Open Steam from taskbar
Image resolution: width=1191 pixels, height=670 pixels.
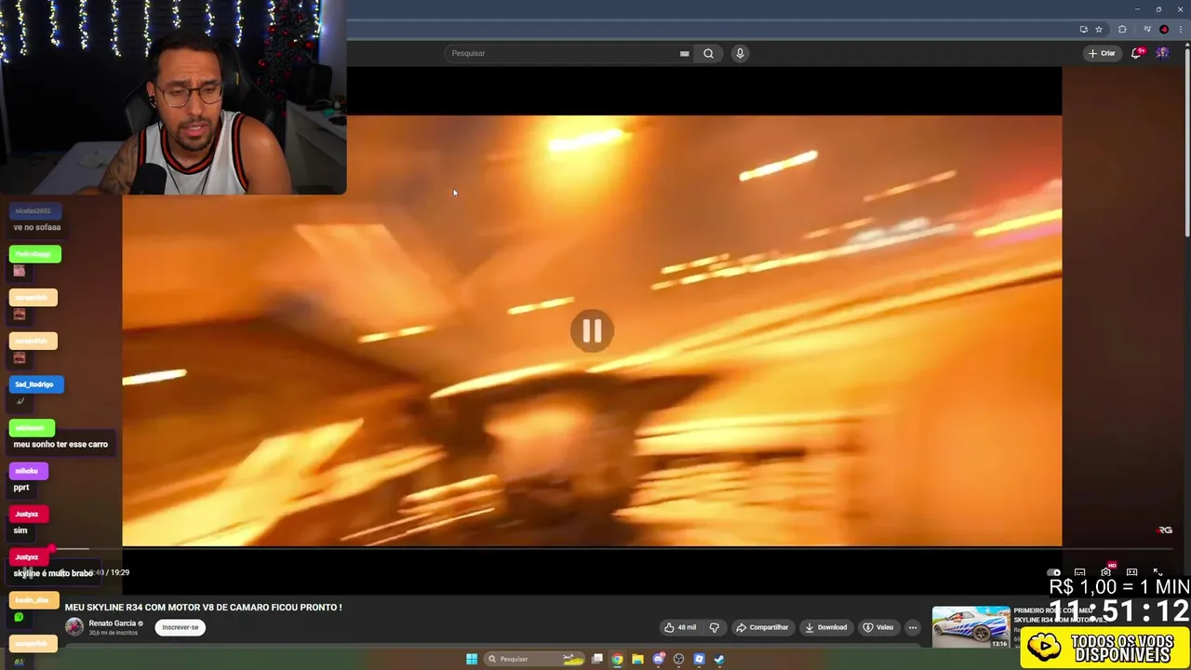(x=719, y=659)
